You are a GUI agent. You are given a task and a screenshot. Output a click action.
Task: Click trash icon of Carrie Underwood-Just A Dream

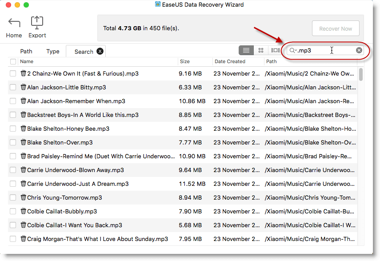23,184
